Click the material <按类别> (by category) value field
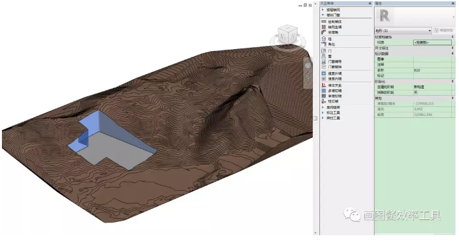This screenshot has width=459, height=248. pyautogui.click(x=432, y=43)
